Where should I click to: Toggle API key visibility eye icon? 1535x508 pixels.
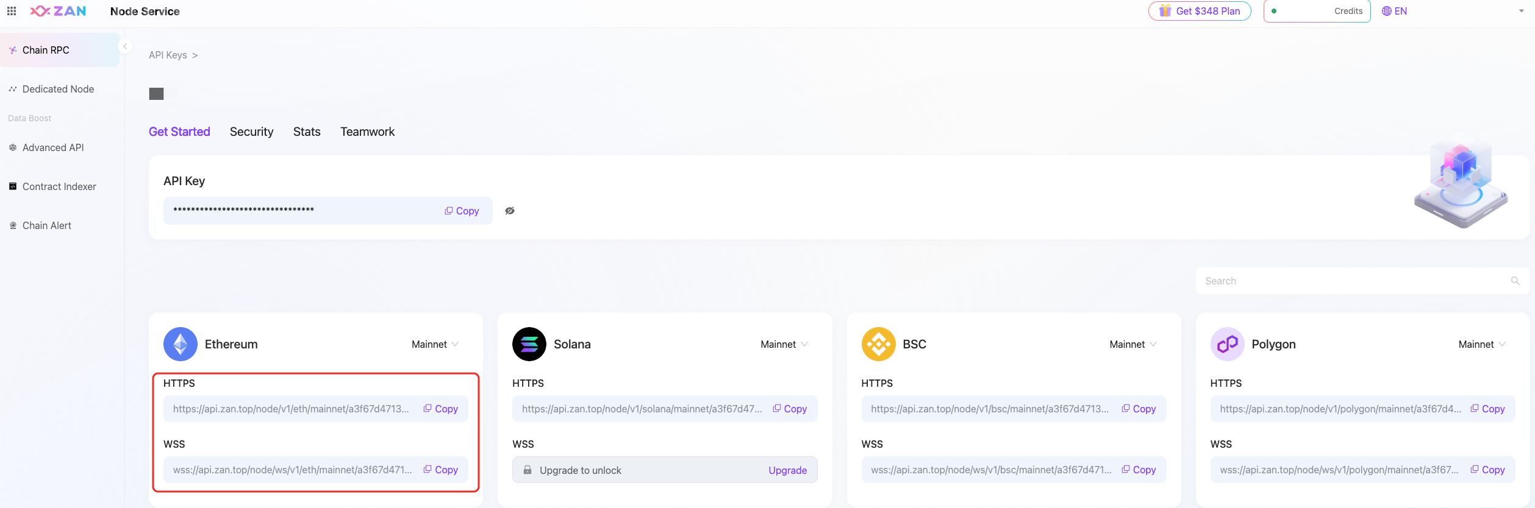coord(510,211)
